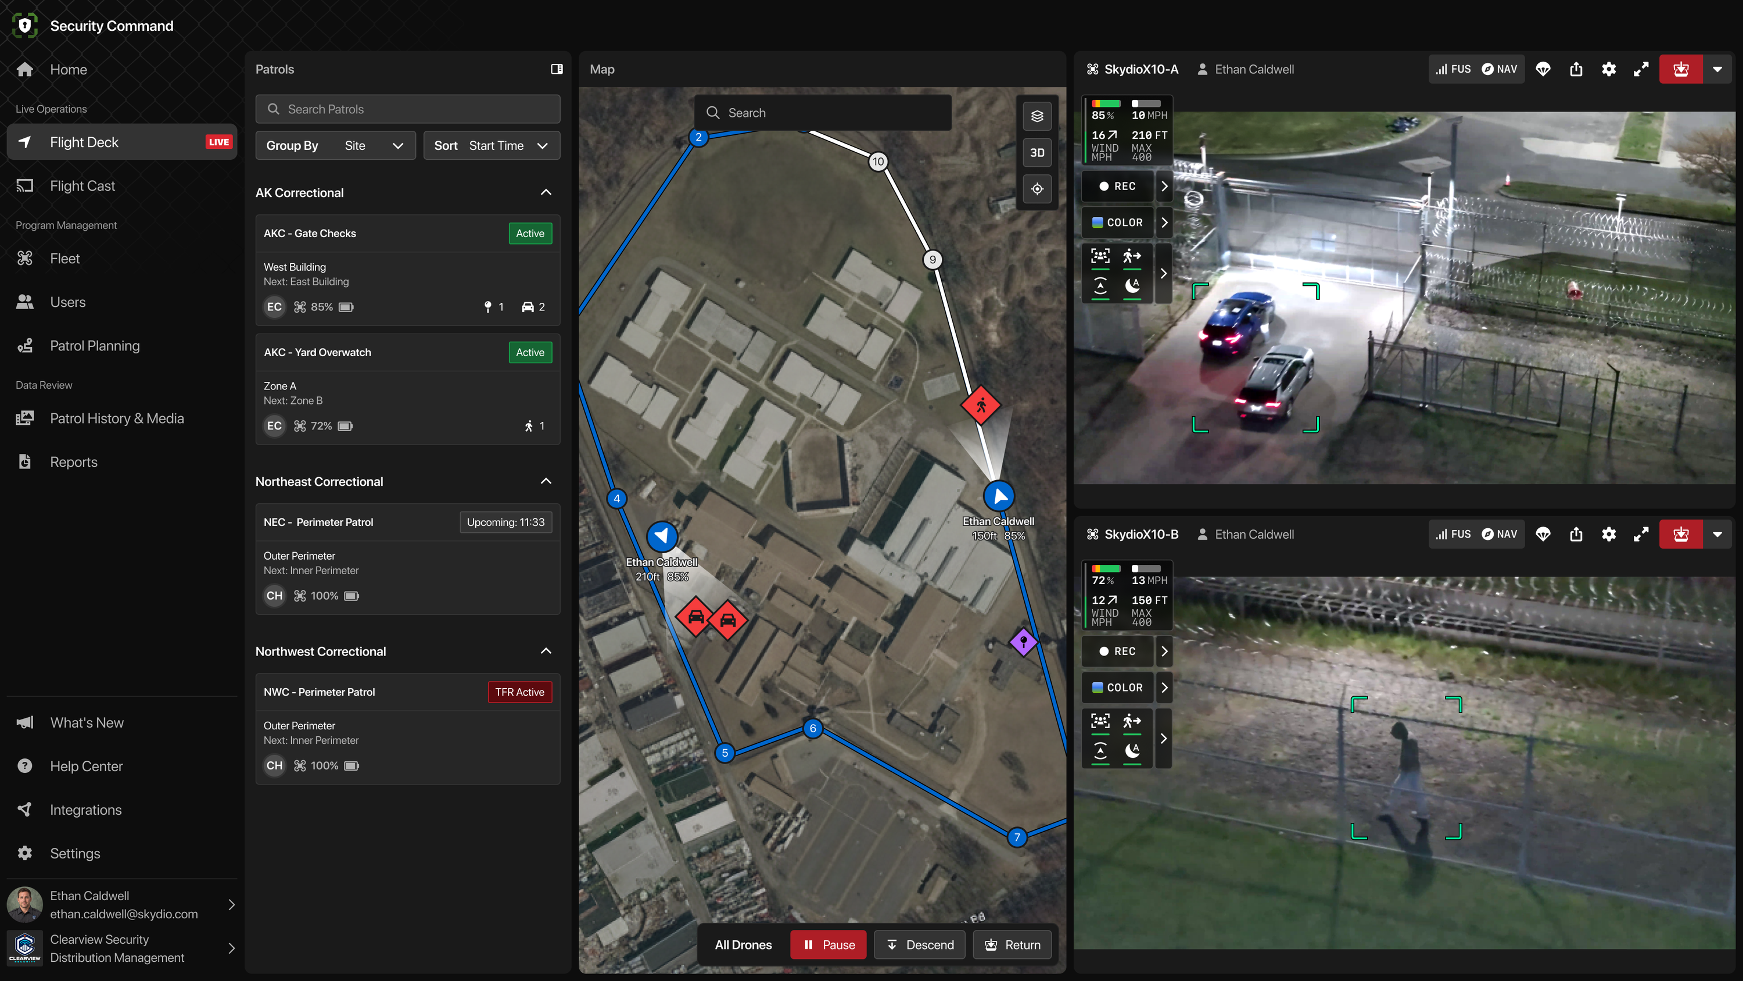Toggle COLOR camera mode on SkydioX10-B

pos(1117,688)
